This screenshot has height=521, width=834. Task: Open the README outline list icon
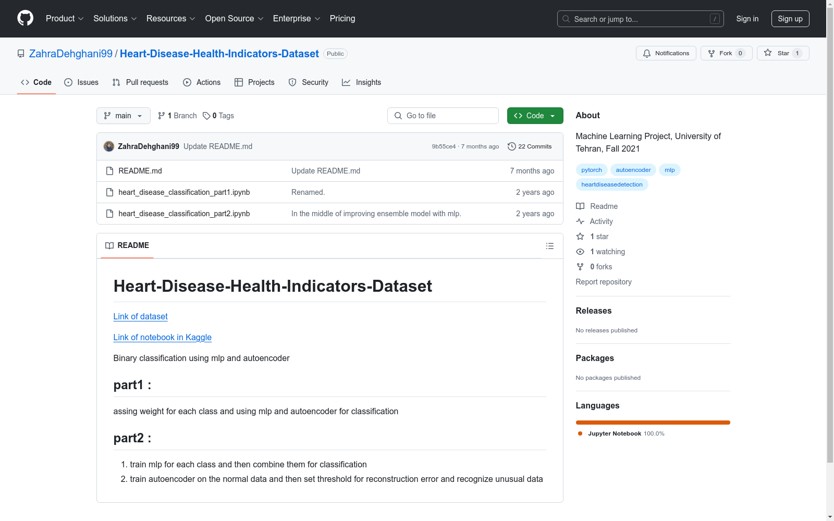tap(550, 246)
